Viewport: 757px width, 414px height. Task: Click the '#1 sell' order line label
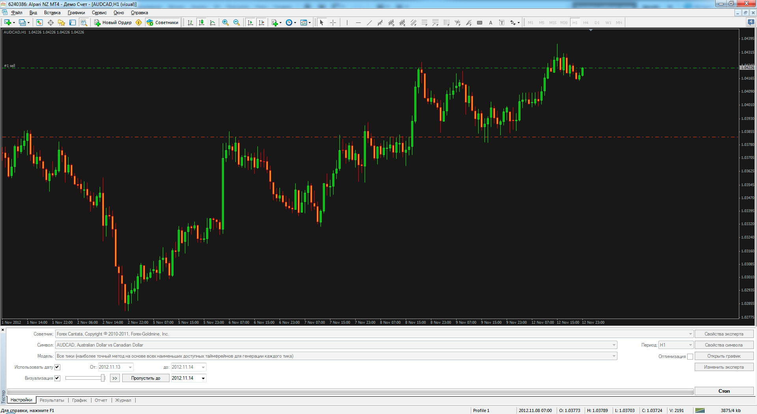(10, 65)
